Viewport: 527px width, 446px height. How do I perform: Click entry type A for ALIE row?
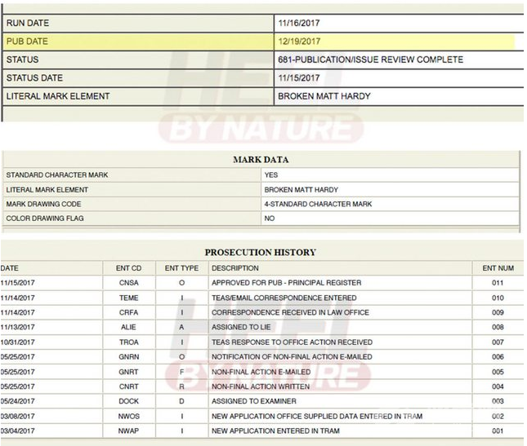(181, 327)
